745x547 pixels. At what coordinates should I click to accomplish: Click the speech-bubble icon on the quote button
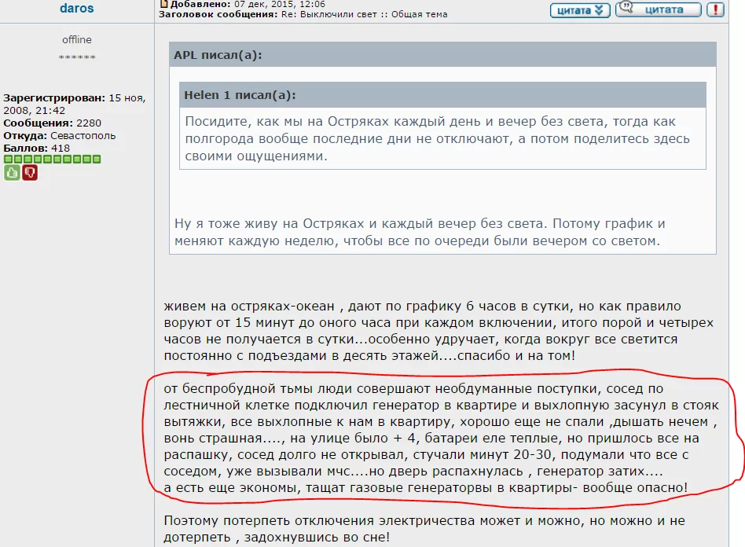click(626, 8)
